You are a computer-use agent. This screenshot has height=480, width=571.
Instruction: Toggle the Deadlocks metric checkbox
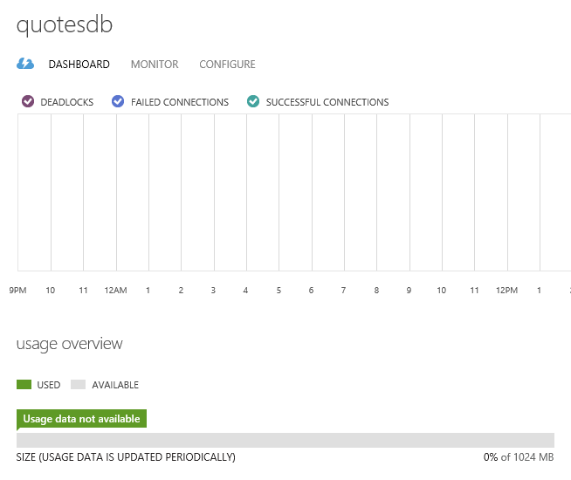28,102
